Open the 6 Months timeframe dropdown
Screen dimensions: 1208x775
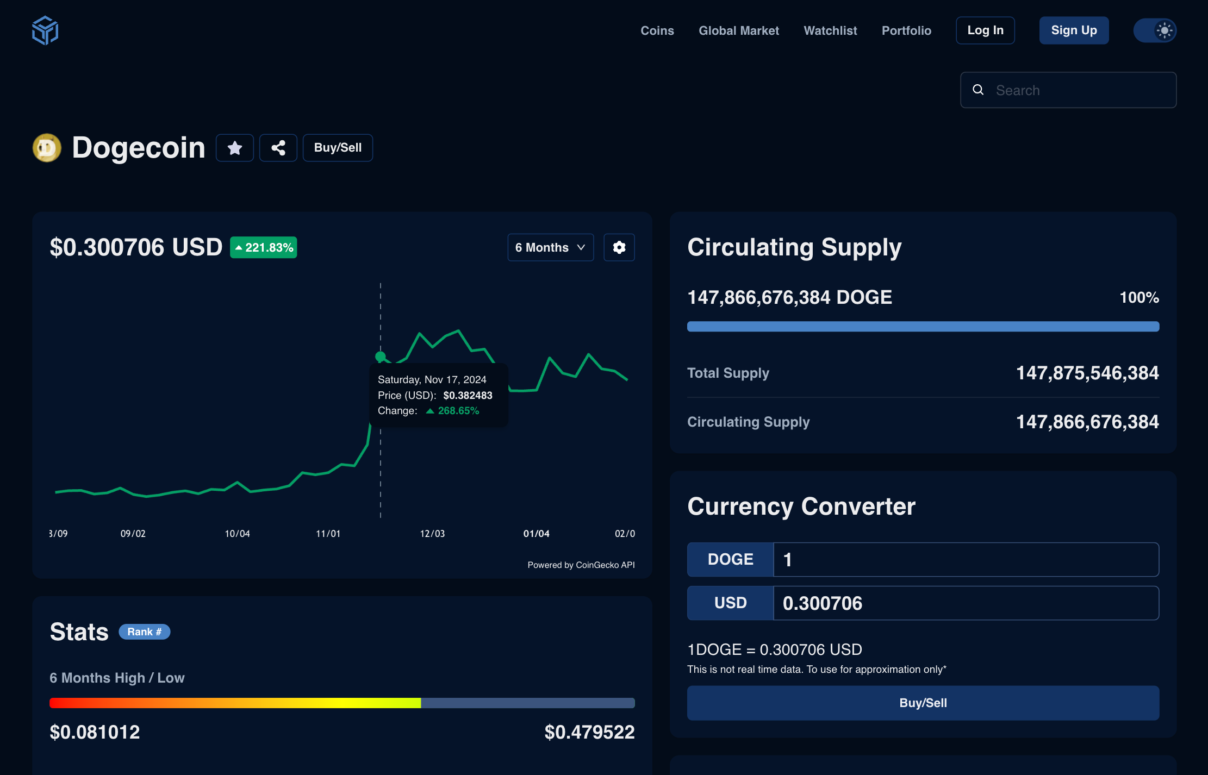tap(550, 248)
